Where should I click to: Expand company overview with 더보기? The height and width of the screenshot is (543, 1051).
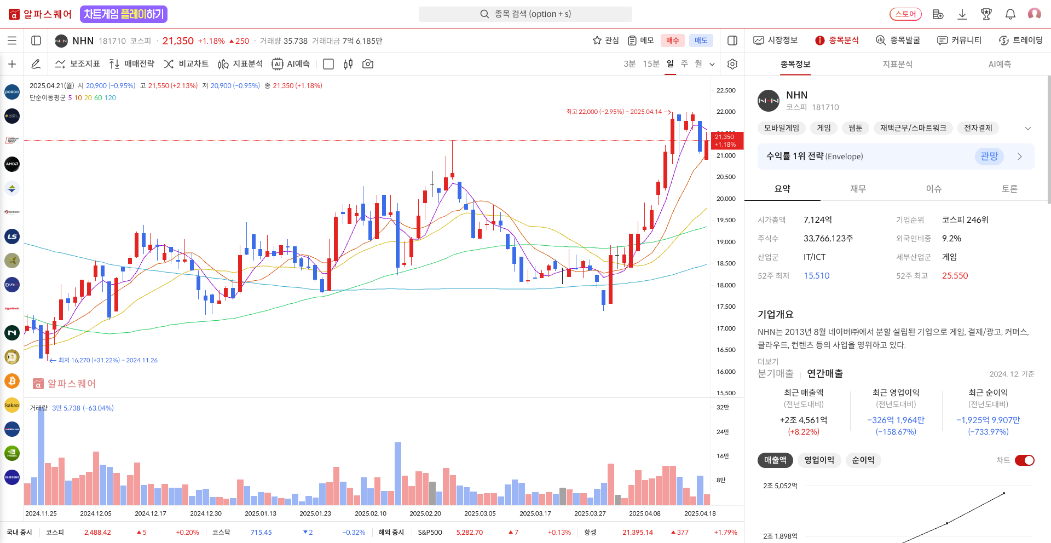click(768, 362)
